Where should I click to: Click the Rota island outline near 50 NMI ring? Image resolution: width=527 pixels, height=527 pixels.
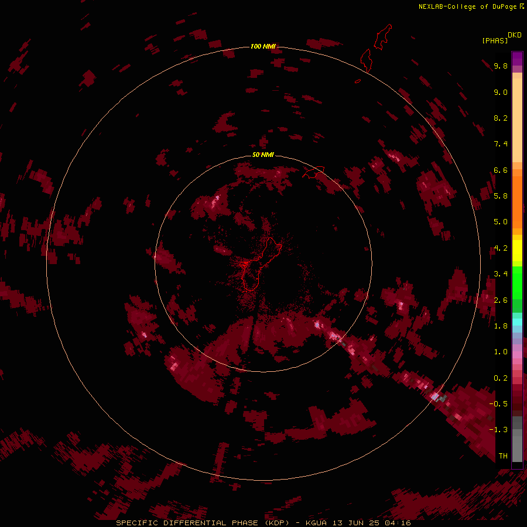314,172
